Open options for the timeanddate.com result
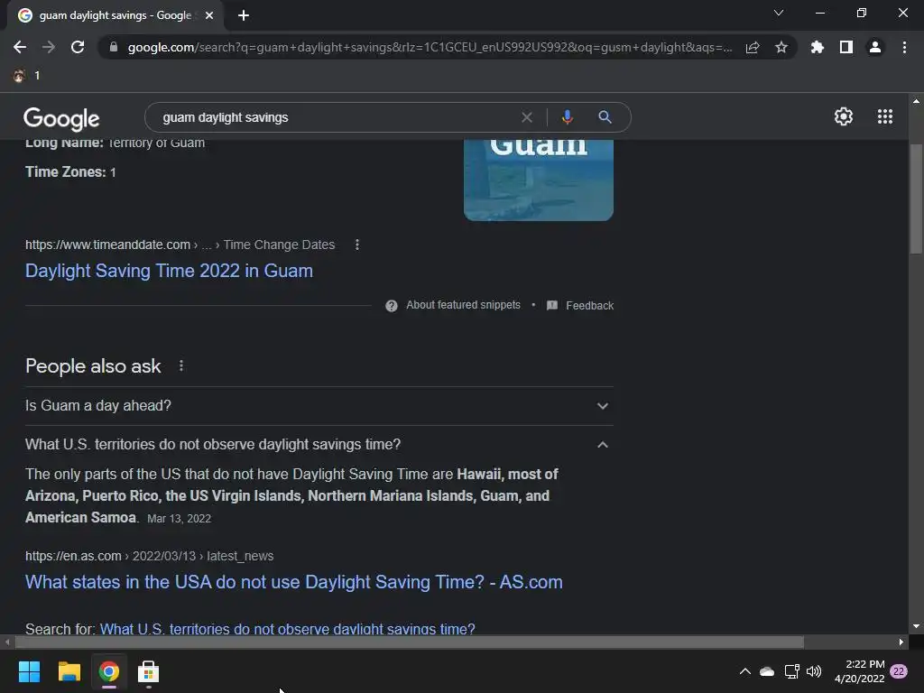Screen dimensions: 924x693 [357, 245]
